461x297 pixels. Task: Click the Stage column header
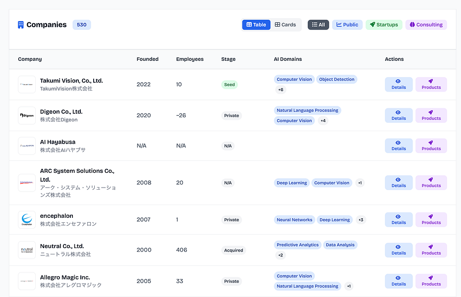228,59
